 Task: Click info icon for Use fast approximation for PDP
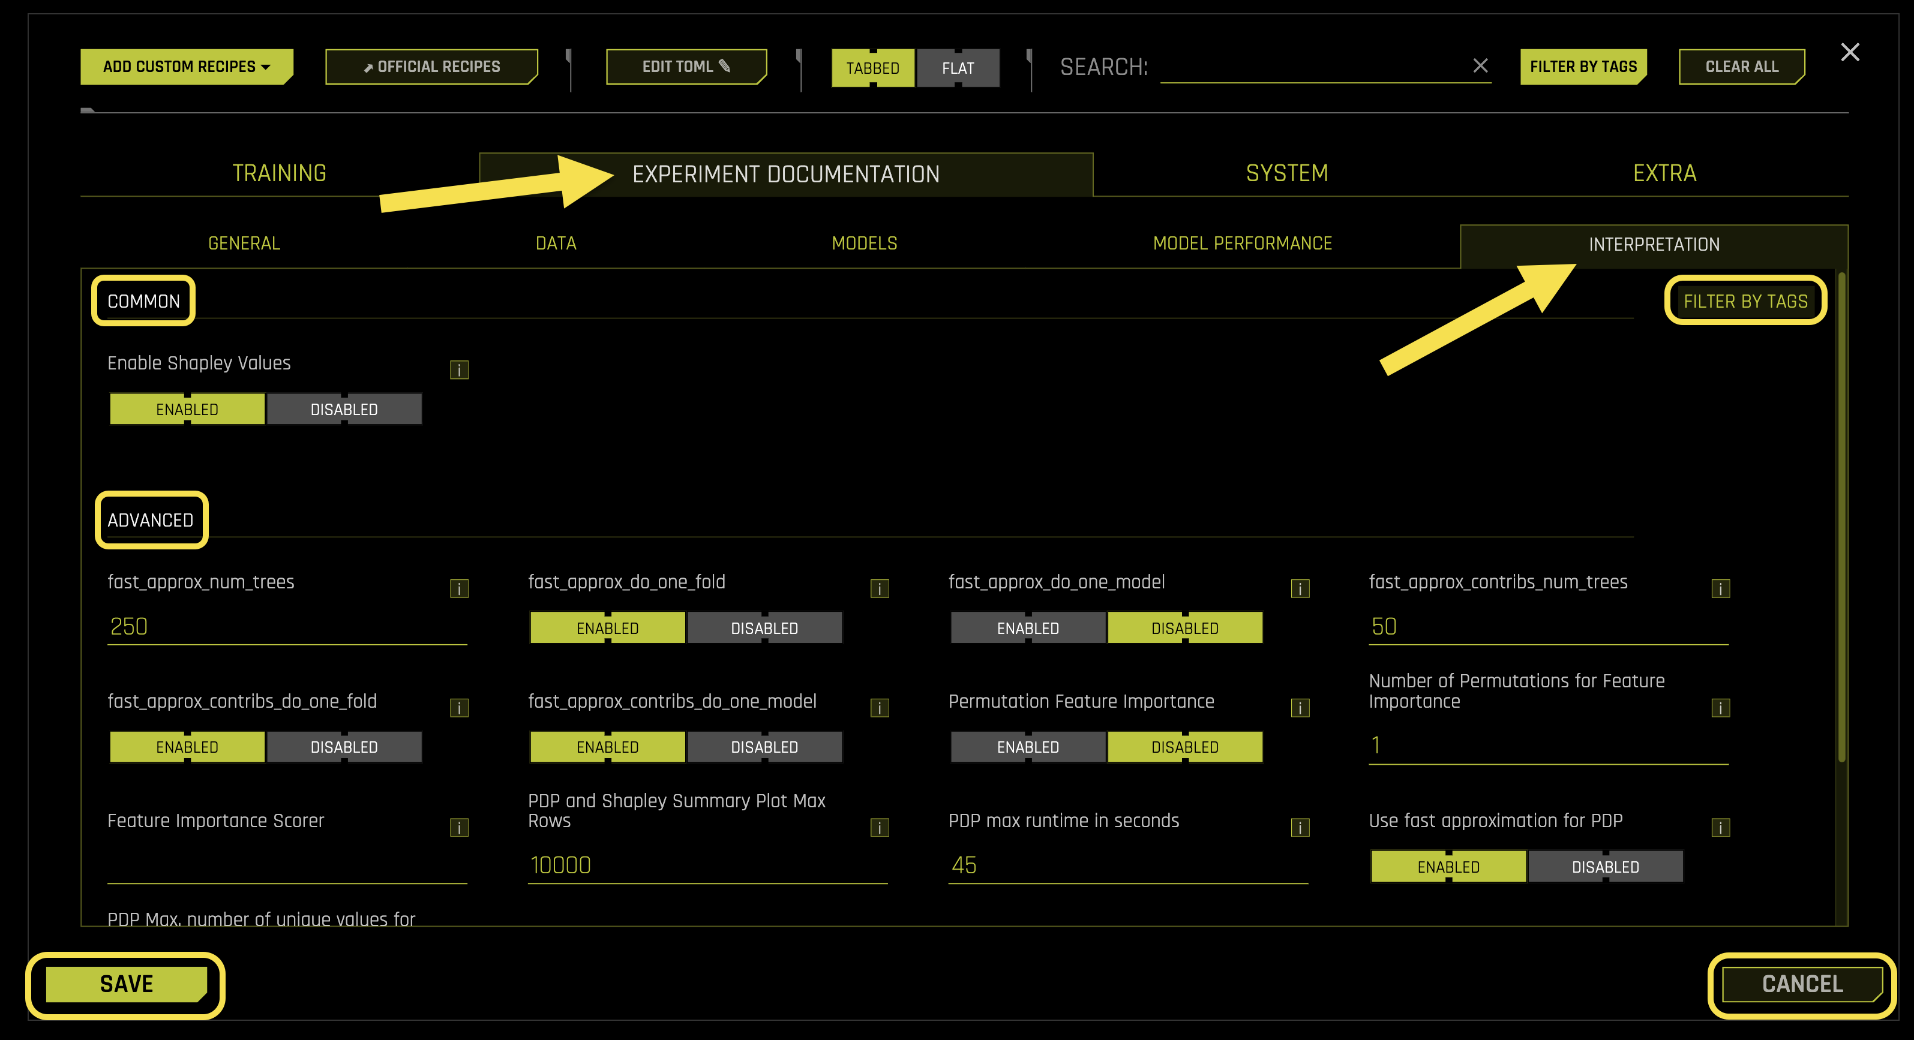tap(1721, 827)
